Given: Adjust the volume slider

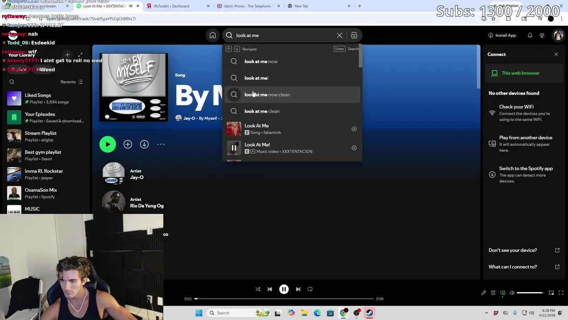Looking at the screenshot, I should 531,293.
